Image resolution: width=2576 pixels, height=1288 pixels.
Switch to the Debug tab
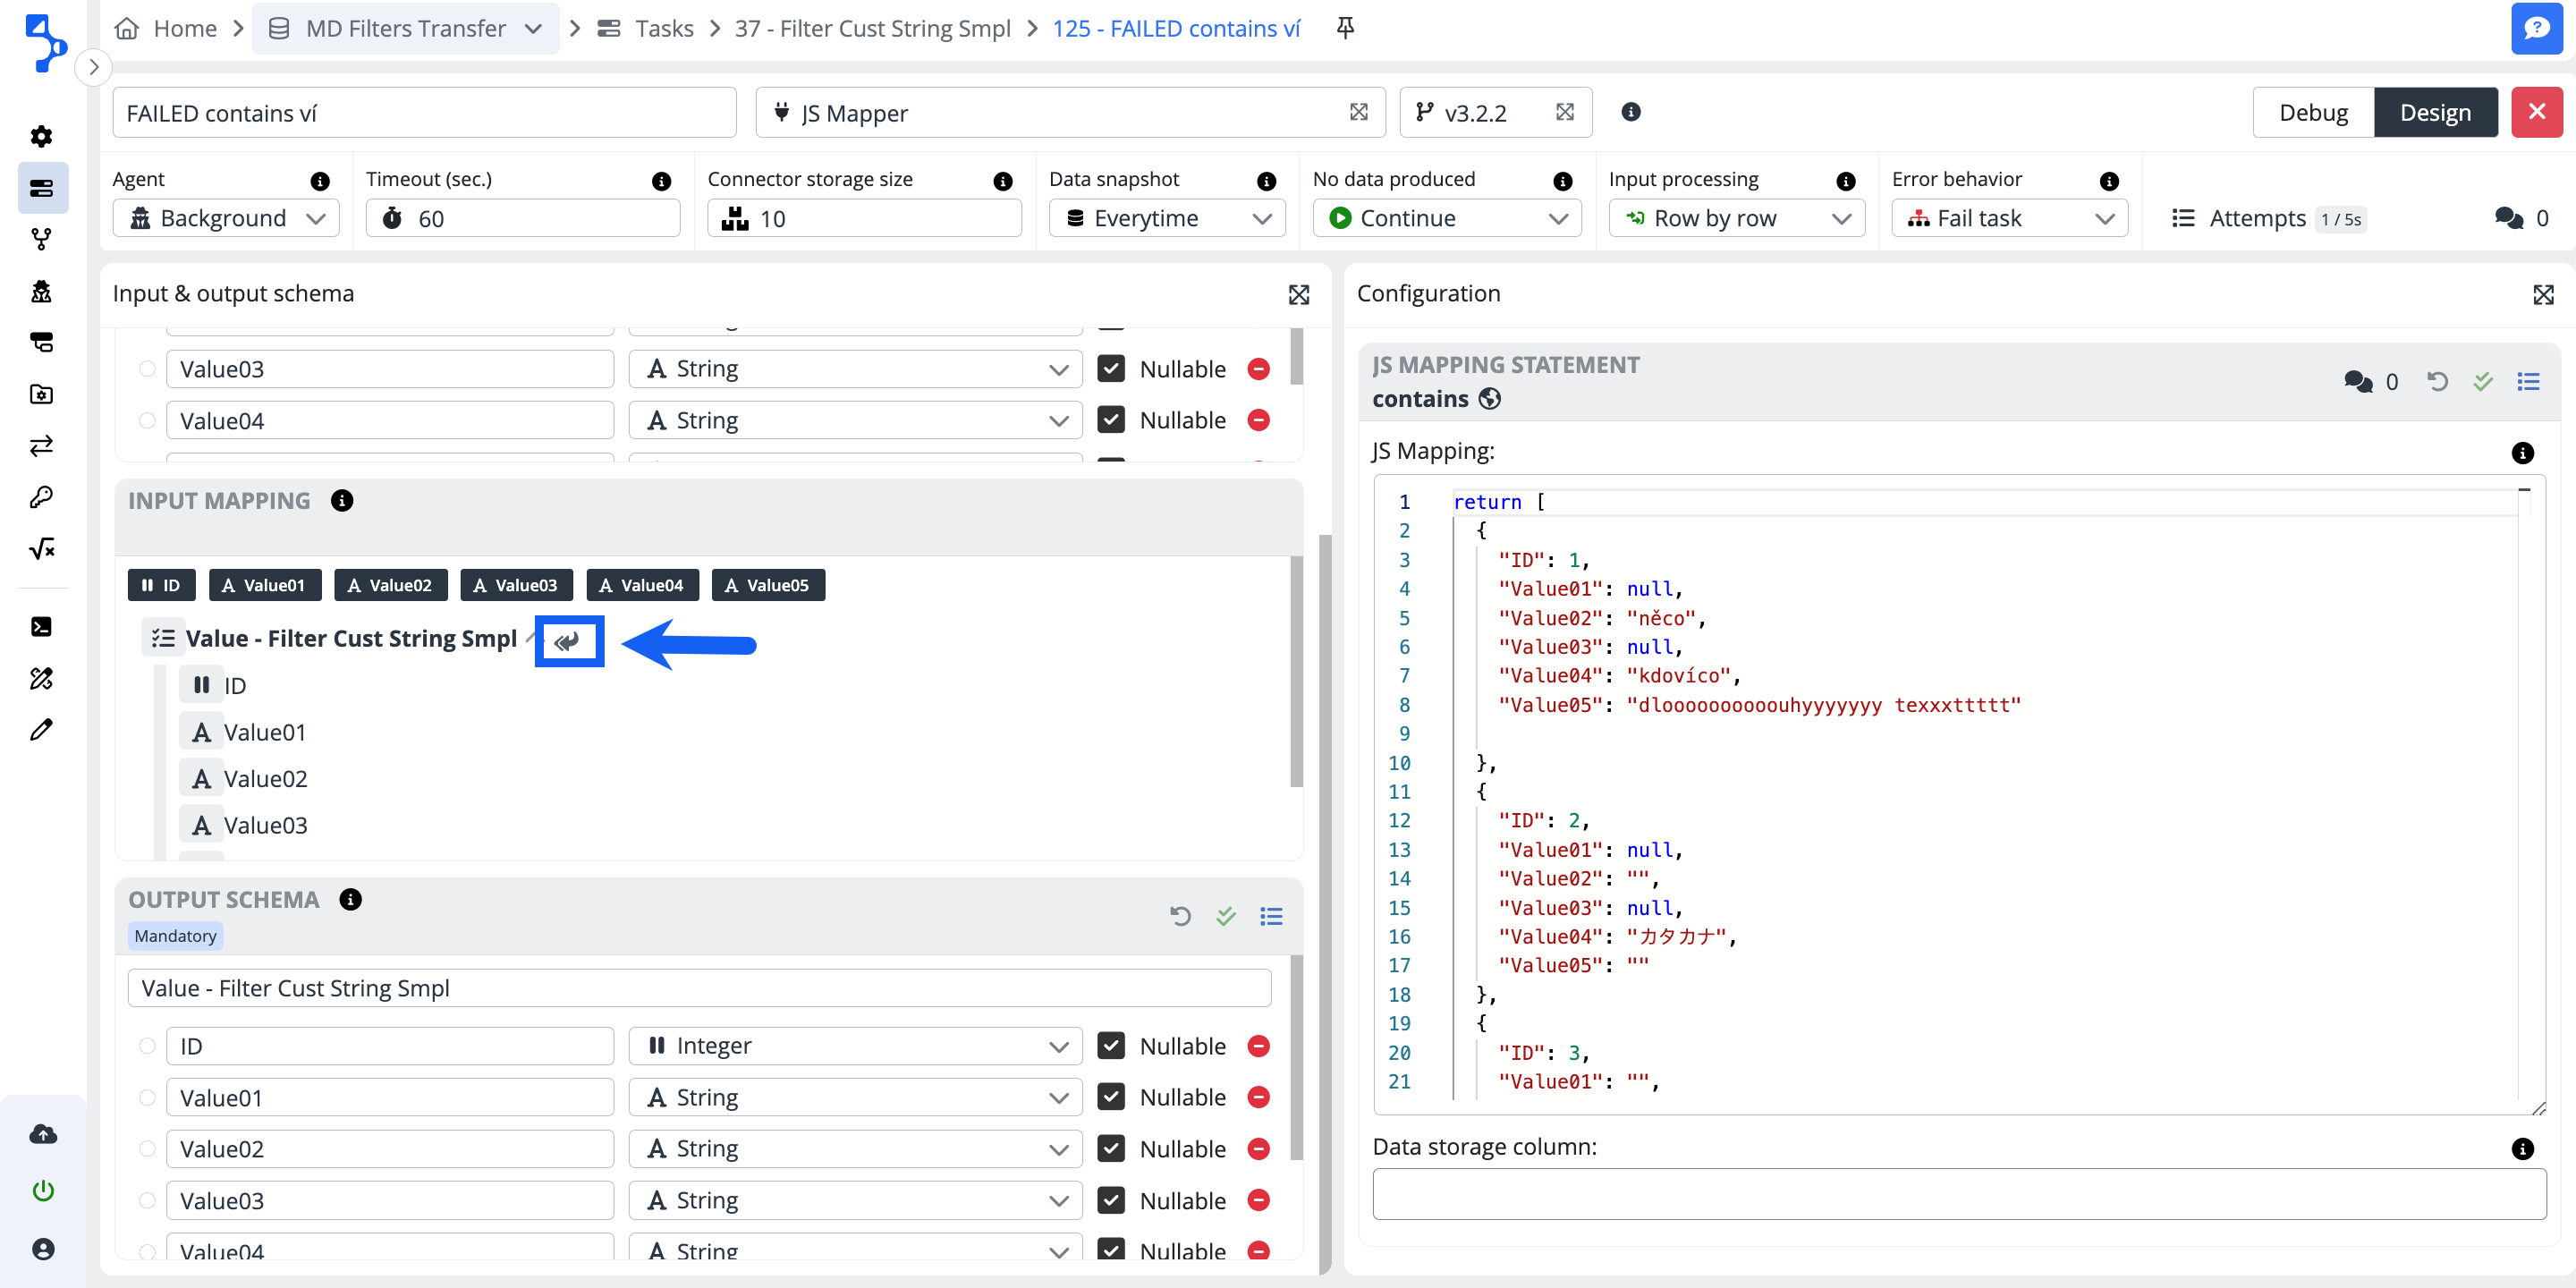coord(2312,112)
